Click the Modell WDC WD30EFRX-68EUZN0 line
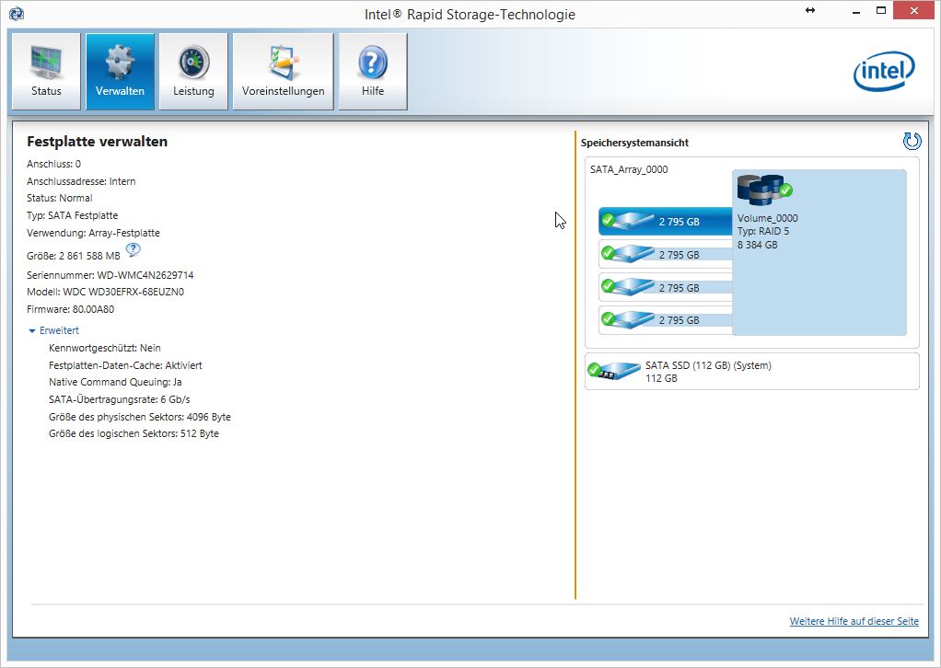The image size is (941, 668). click(105, 292)
